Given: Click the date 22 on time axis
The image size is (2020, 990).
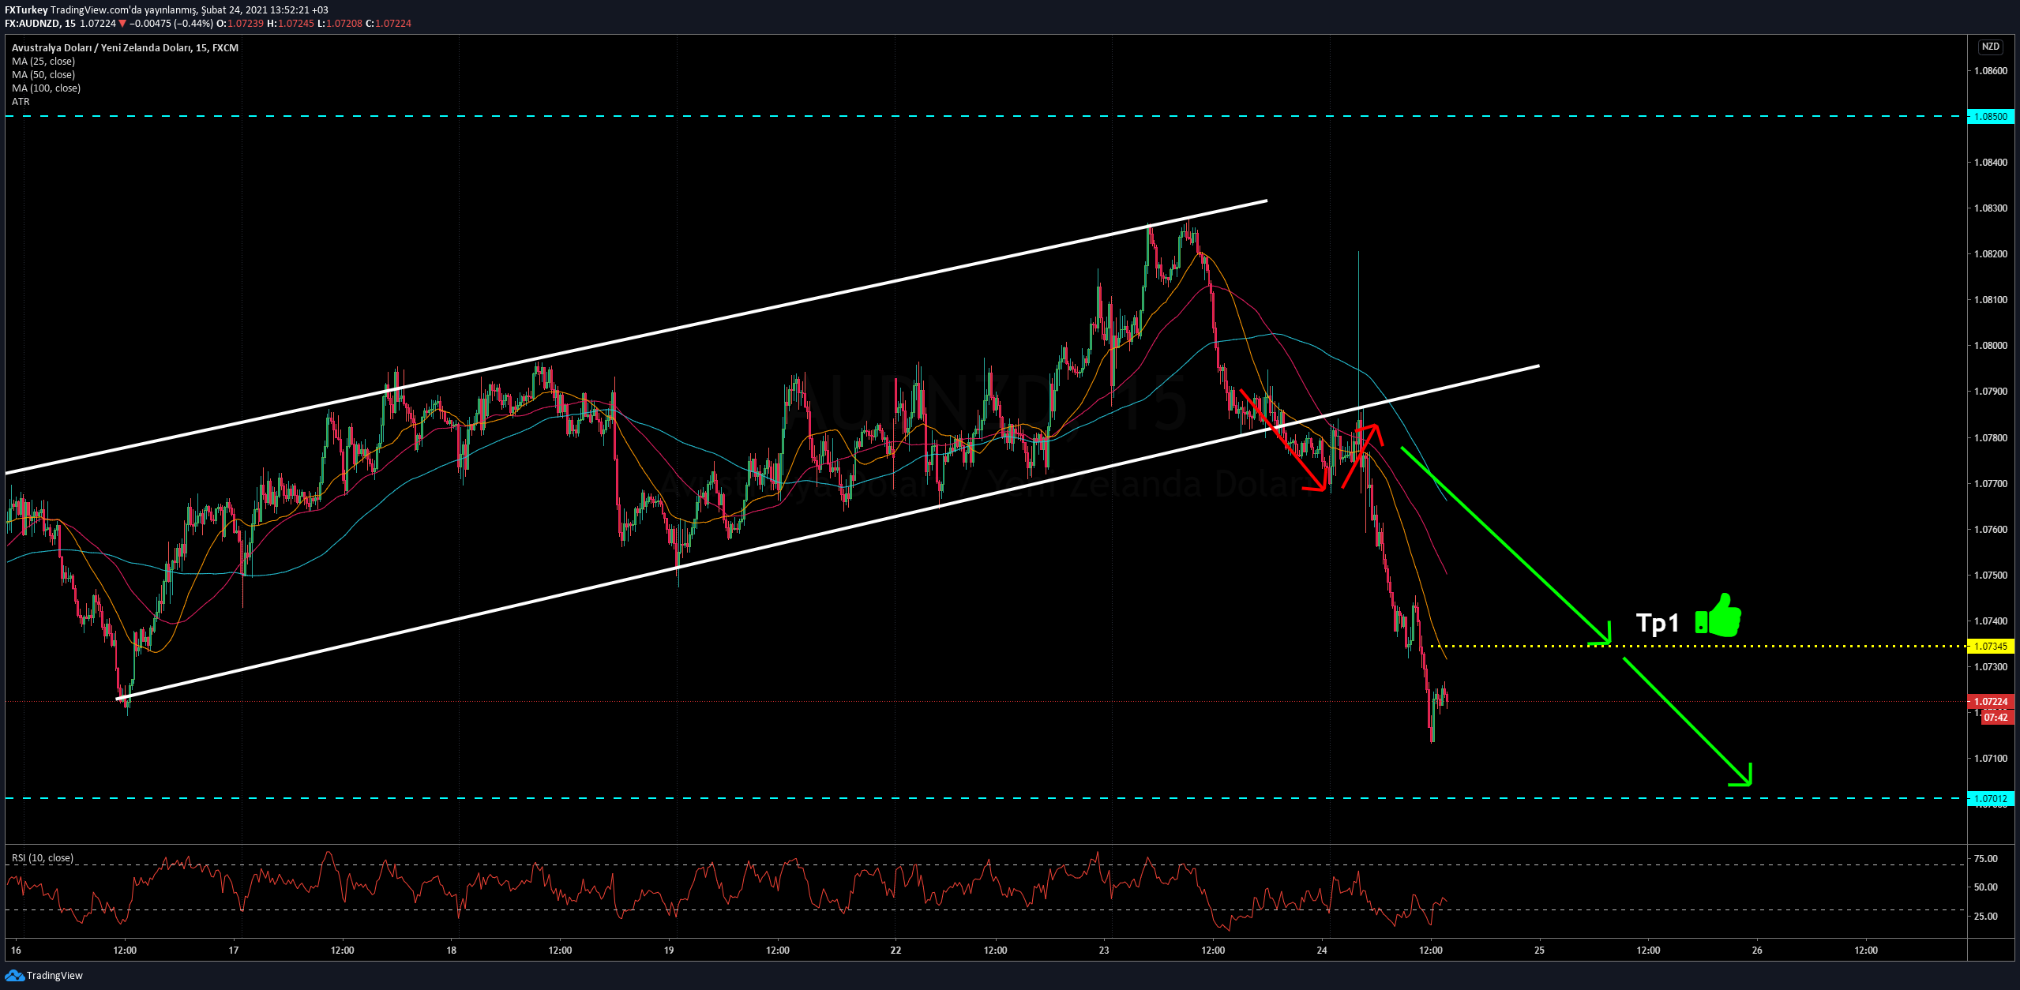Looking at the screenshot, I should [x=895, y=950].
